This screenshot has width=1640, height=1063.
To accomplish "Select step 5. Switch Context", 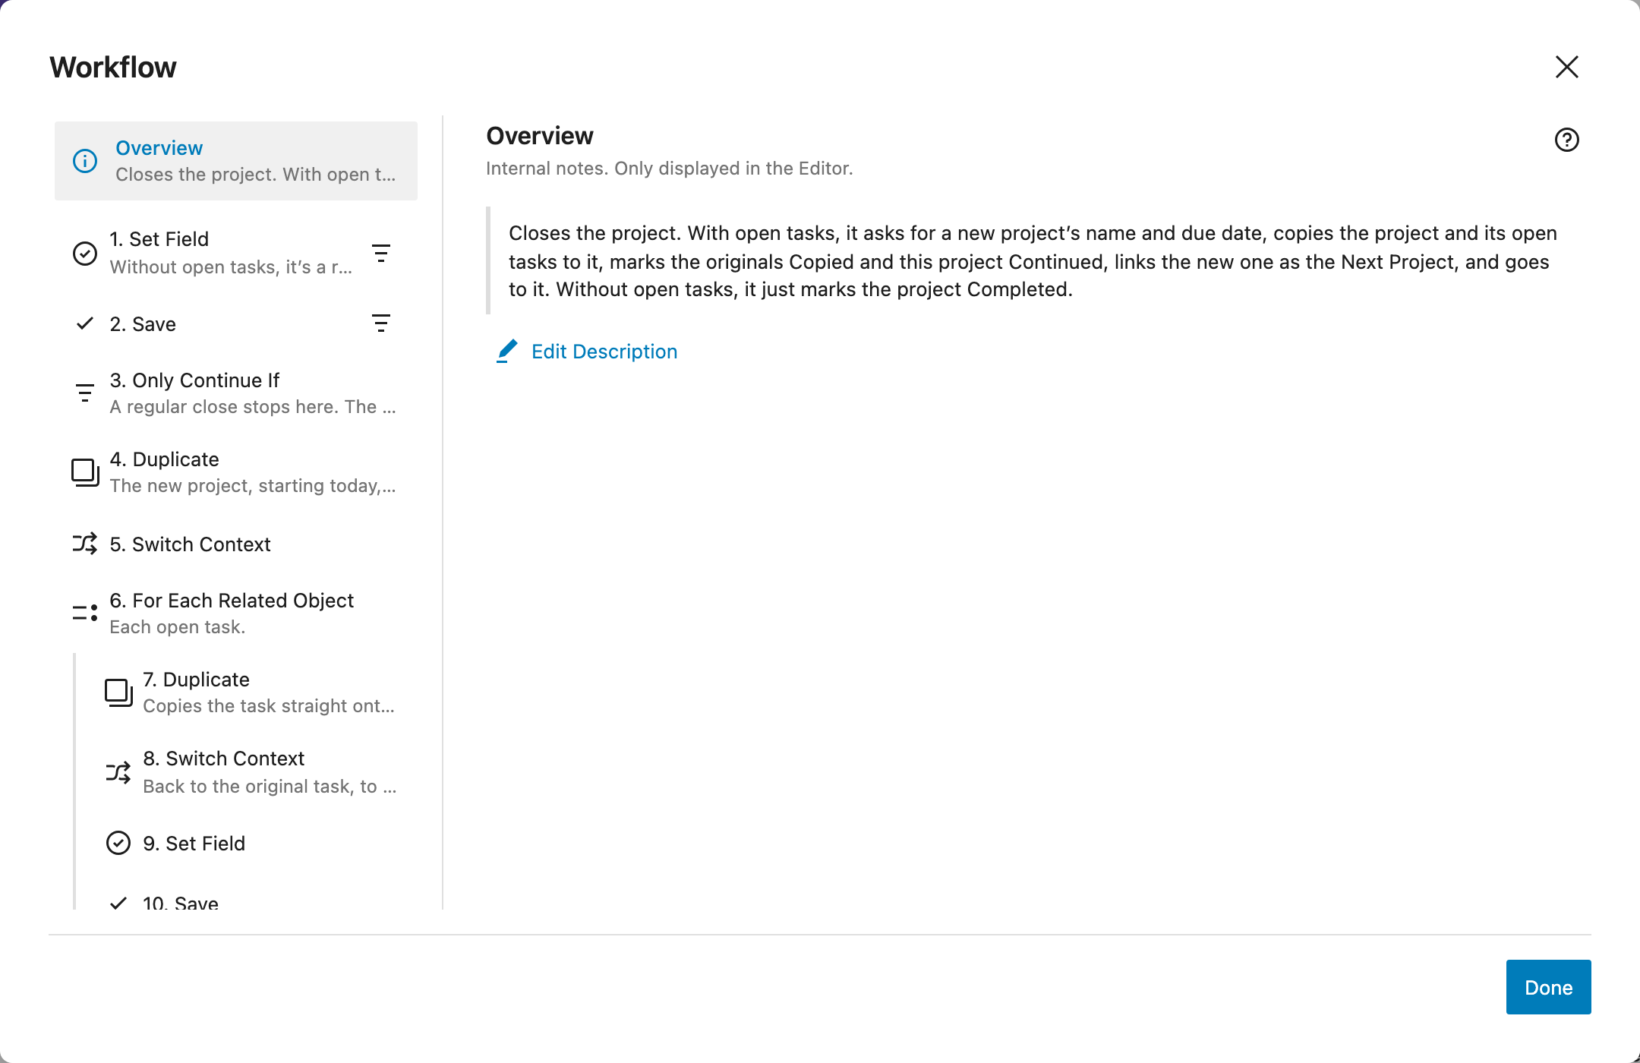I will [x=236, y=544].
